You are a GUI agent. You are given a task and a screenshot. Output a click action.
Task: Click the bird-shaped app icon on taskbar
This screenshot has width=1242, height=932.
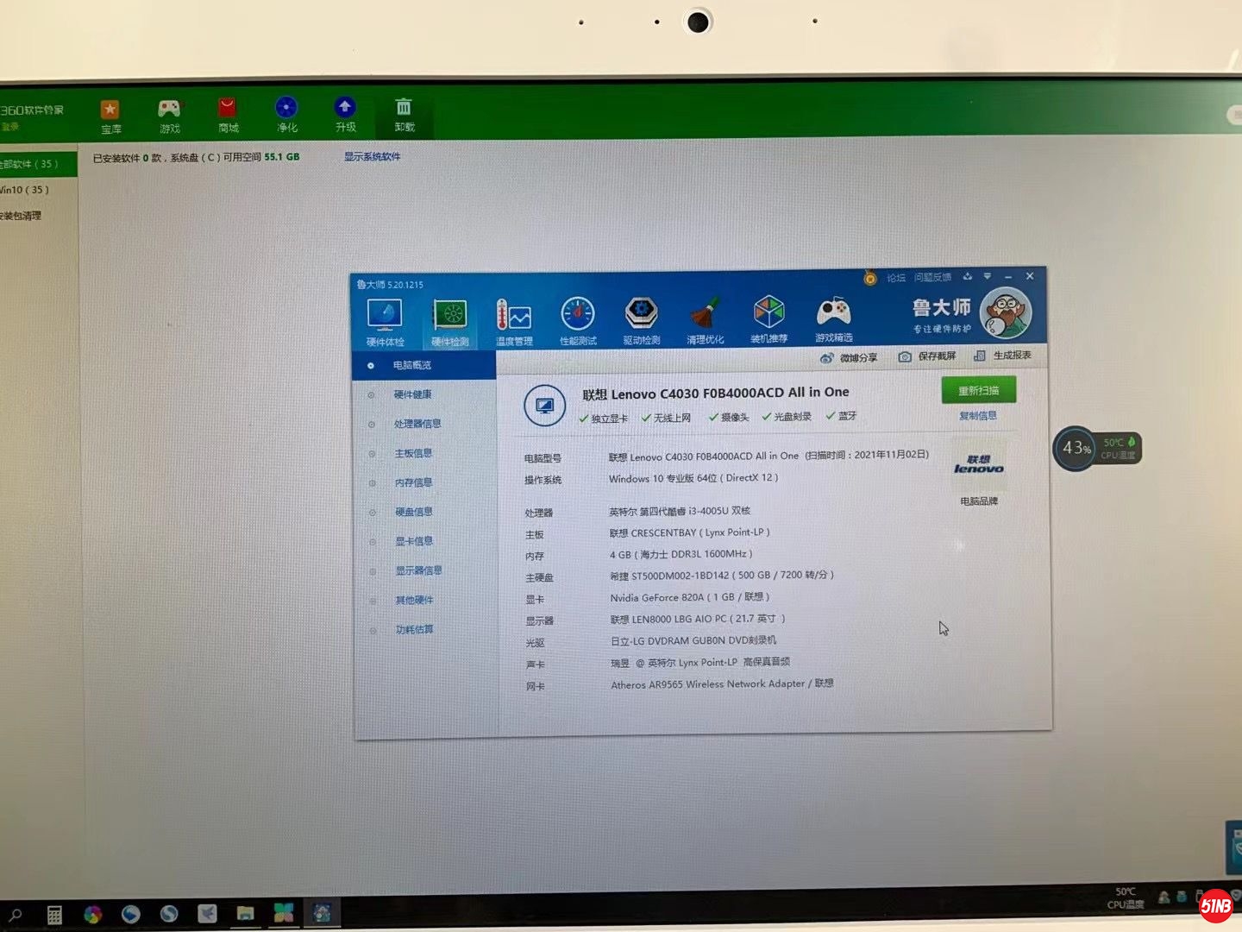click(x=207, y=913)
